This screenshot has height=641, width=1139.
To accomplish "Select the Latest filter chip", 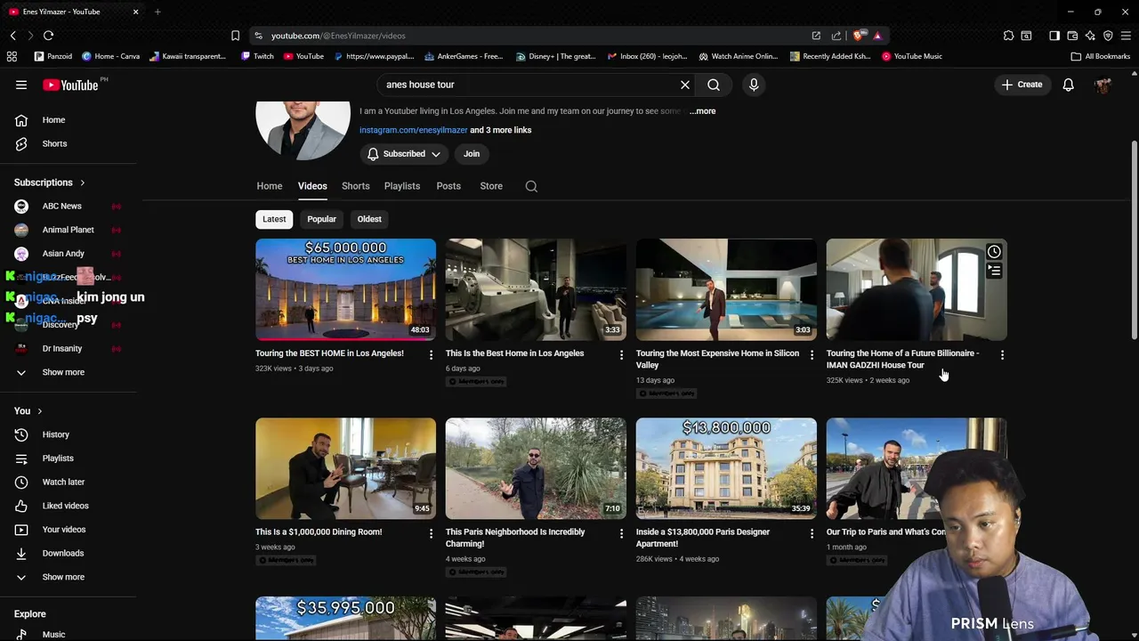I will point(274,219).
